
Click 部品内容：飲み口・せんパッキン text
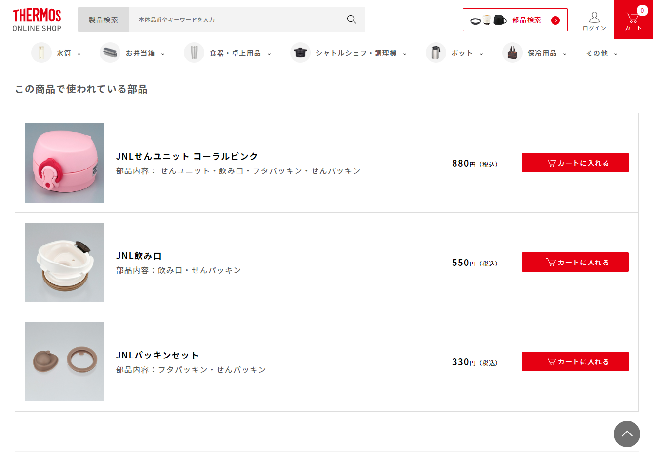point(178,270)
